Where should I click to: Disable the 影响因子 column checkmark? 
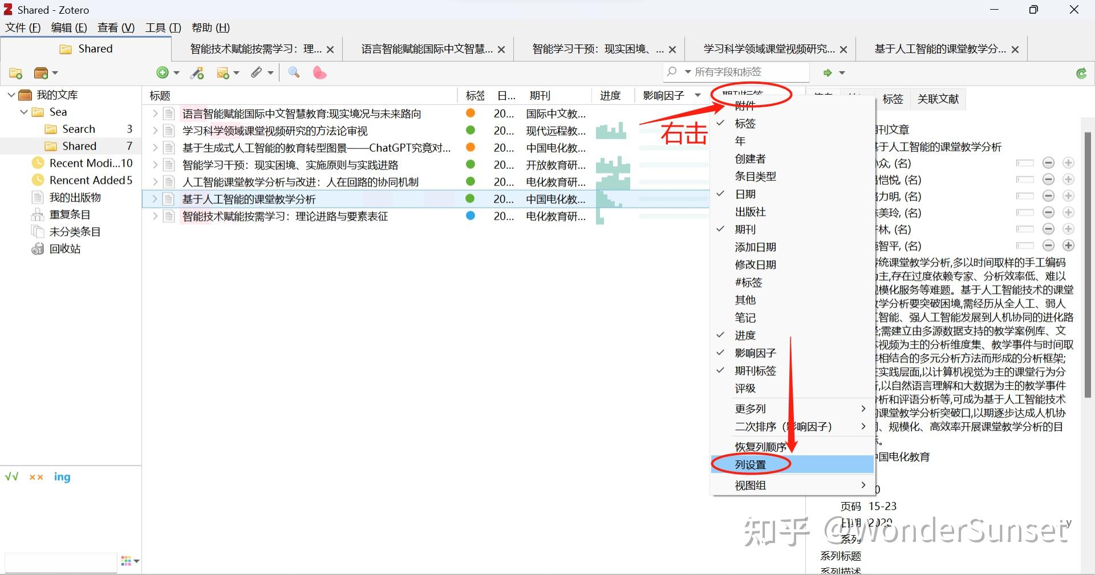tap(755, 352)
